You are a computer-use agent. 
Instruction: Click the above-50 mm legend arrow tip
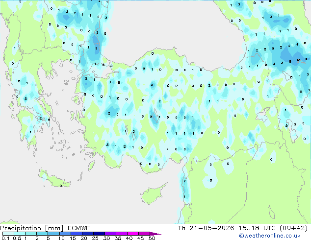(x=155, y=234)
